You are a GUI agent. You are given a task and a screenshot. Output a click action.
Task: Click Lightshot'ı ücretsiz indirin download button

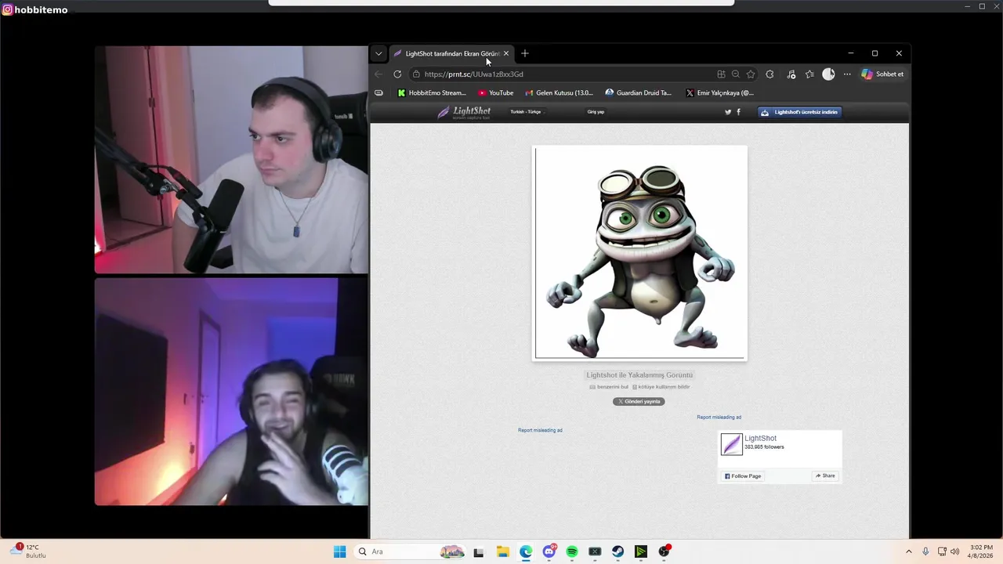click(800, 112)
